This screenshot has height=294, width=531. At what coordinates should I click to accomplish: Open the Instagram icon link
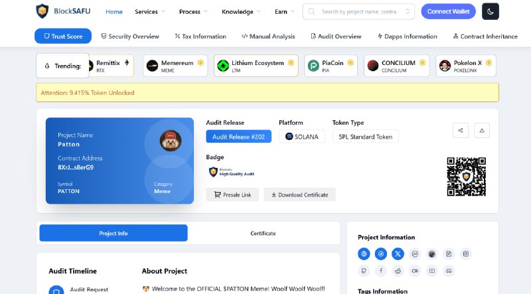[466, 254]
